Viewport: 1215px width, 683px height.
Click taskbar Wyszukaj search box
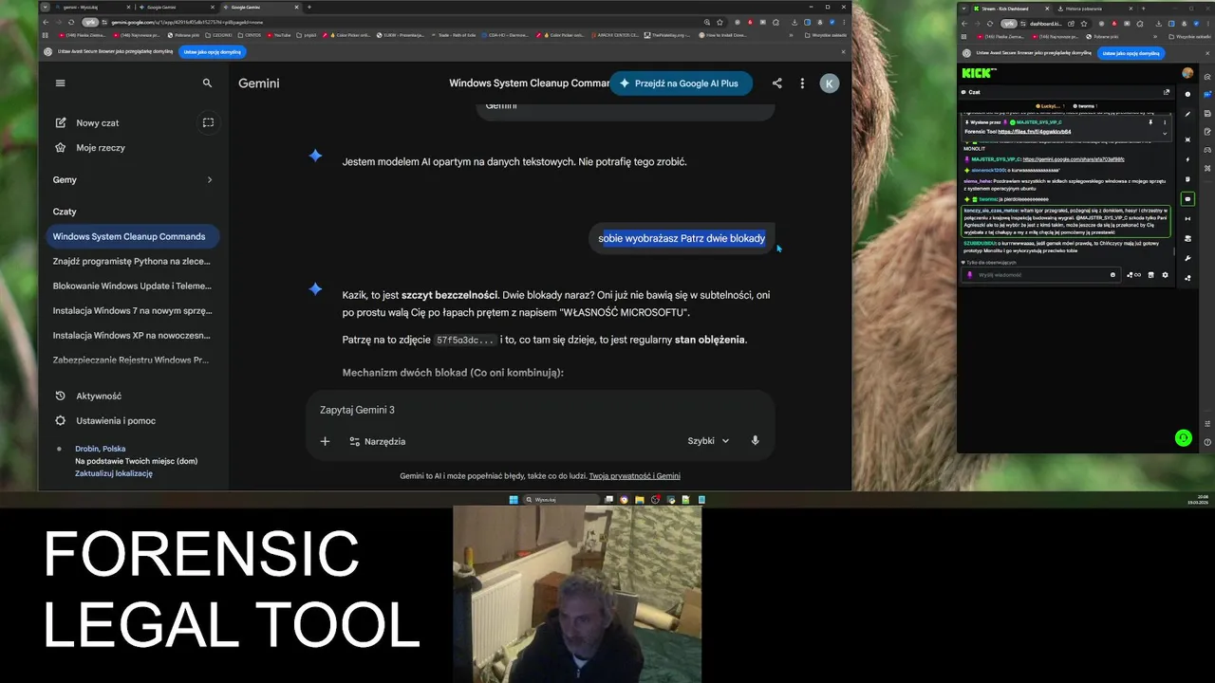[x=561, y=500]
